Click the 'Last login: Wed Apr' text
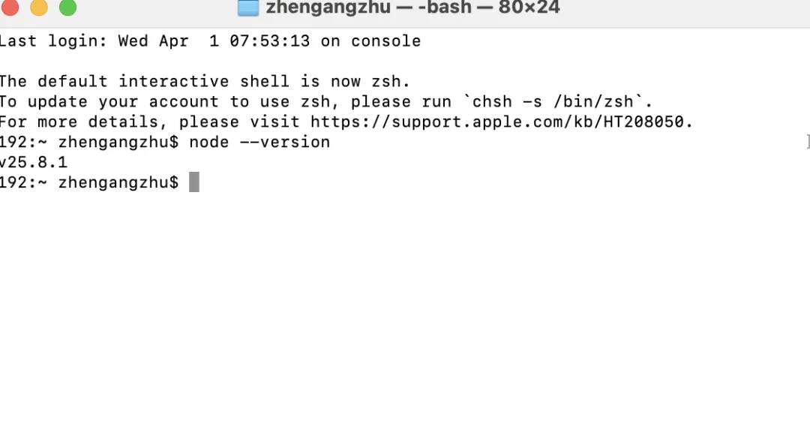Image resolution: width=810 pixels, height=439 pixels. click(94, 41)
